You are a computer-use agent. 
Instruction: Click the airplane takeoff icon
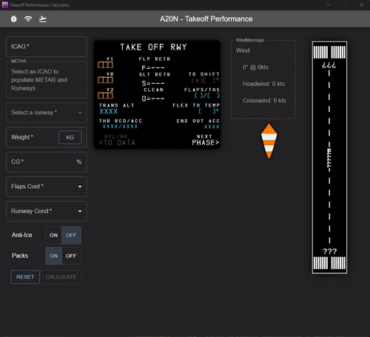coord(43,19)
